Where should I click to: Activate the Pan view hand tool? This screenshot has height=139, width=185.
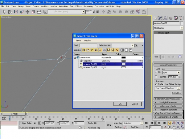pos(174,127)
